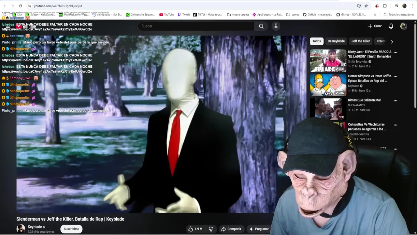Open the Stream - Kick Dashboard bookmark
The height and width of the screenshot is (235, 417).
coord(40,14)
